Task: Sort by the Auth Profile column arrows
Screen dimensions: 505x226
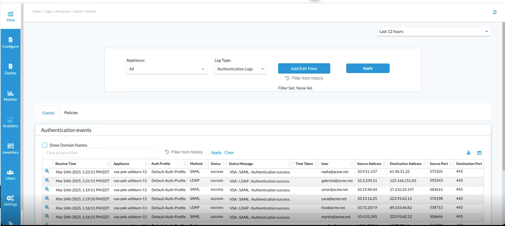Action: click(x=185, y=164)
